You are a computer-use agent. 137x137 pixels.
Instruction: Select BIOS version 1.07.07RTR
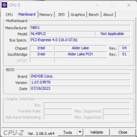pyautogui.click(x=80, y=82)
